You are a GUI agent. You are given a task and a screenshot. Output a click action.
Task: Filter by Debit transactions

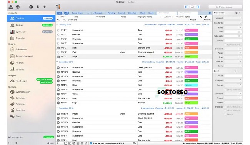click(143, 13)
